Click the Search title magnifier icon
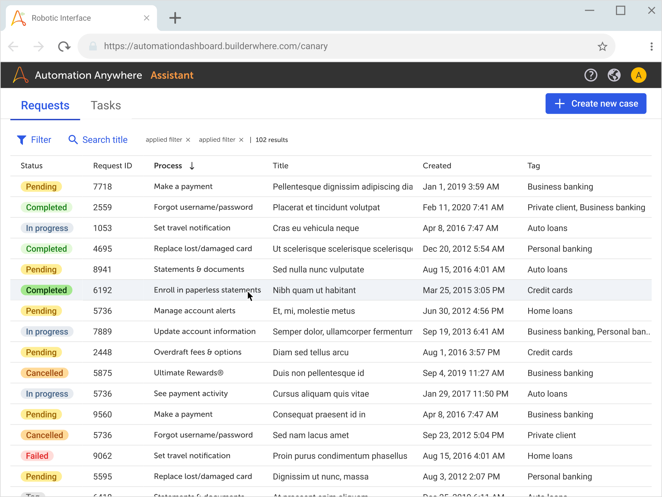This screenshot has width=662, height=497. [73, 140]
